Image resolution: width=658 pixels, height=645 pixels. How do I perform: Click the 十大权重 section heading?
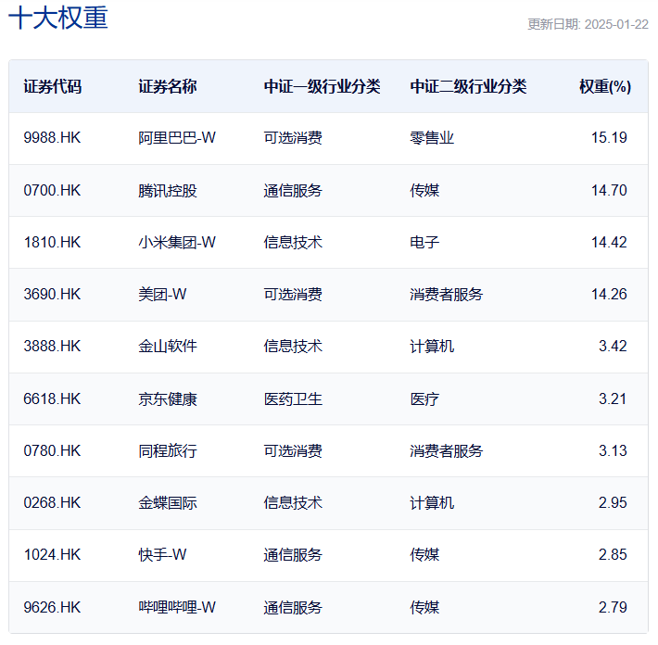(x=57, y=19)
